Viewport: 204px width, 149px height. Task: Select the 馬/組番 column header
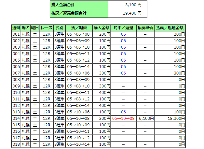tap(78, 28)
